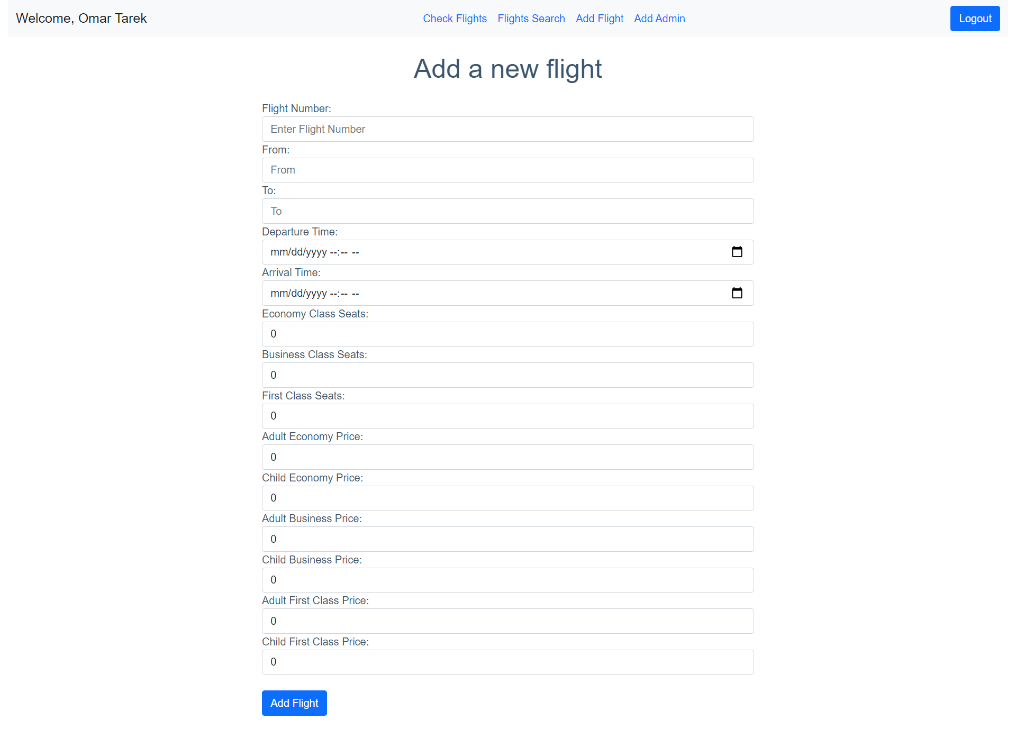Select the Flight Number input field

(x=508, y=129)
